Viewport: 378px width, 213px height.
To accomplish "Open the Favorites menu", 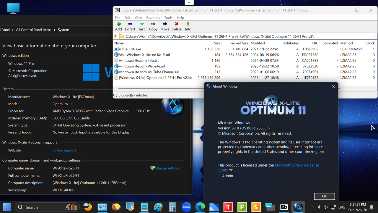I will click(153, 17).
